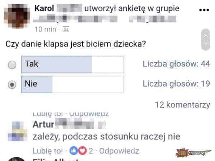Viewport: 215px width, 161px height.
Task: Click the blue like reaction icon
Action: (x=73, y=151)
